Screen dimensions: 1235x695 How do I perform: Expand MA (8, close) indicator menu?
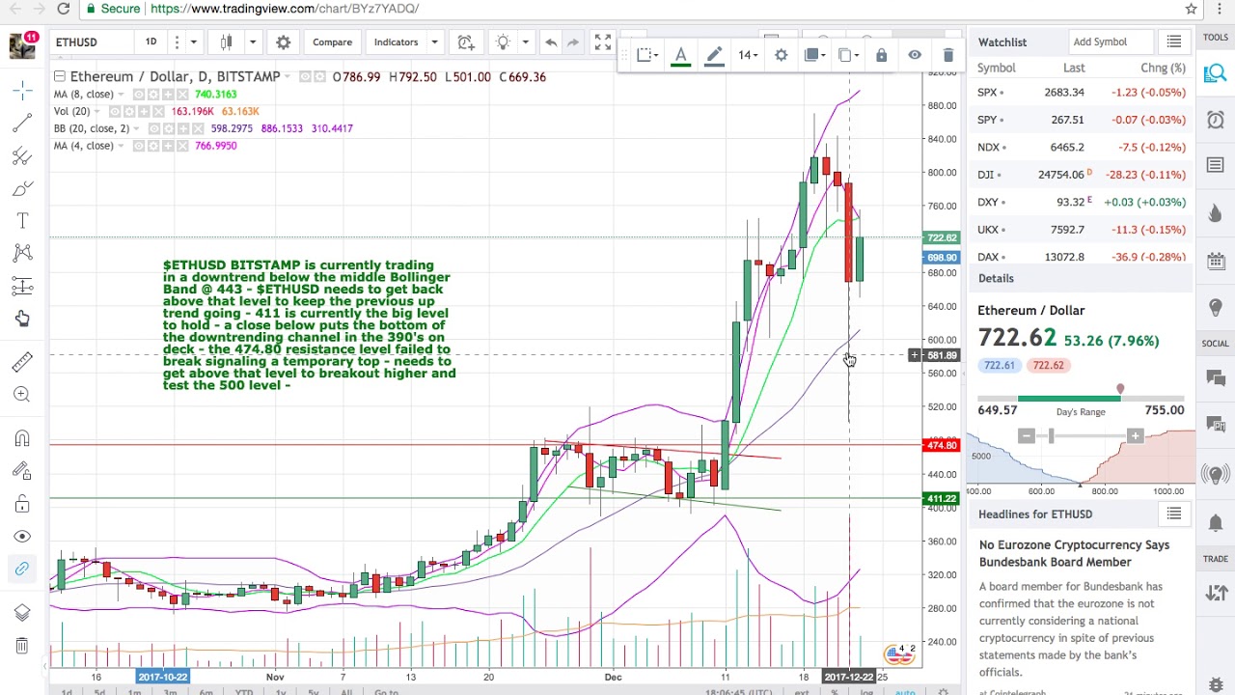(x=120, y=95)
